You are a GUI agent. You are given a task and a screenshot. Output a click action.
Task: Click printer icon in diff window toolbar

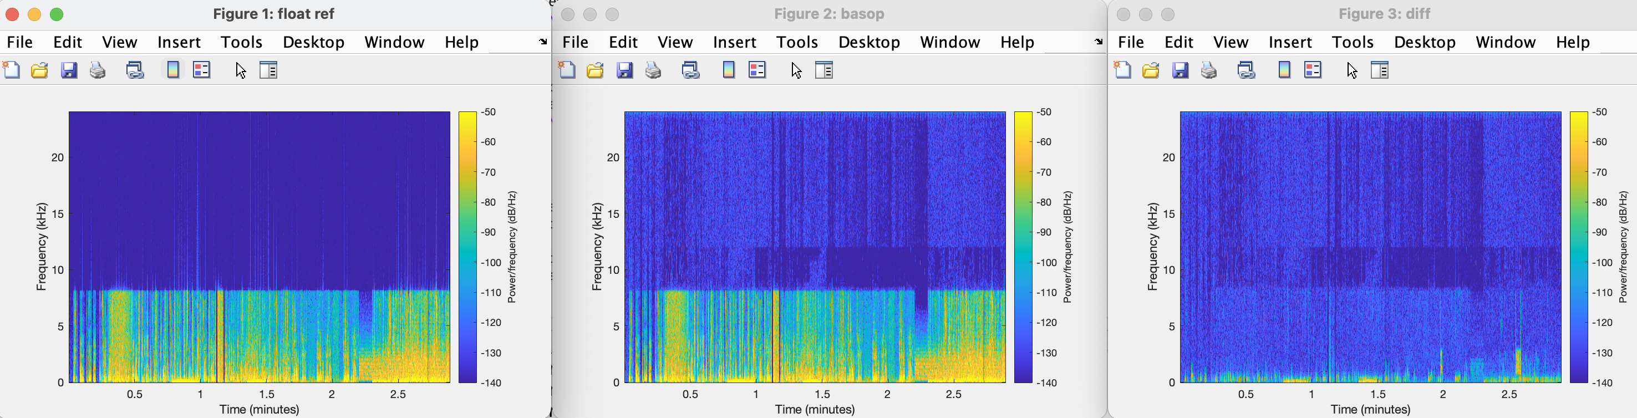(1209, 70)
